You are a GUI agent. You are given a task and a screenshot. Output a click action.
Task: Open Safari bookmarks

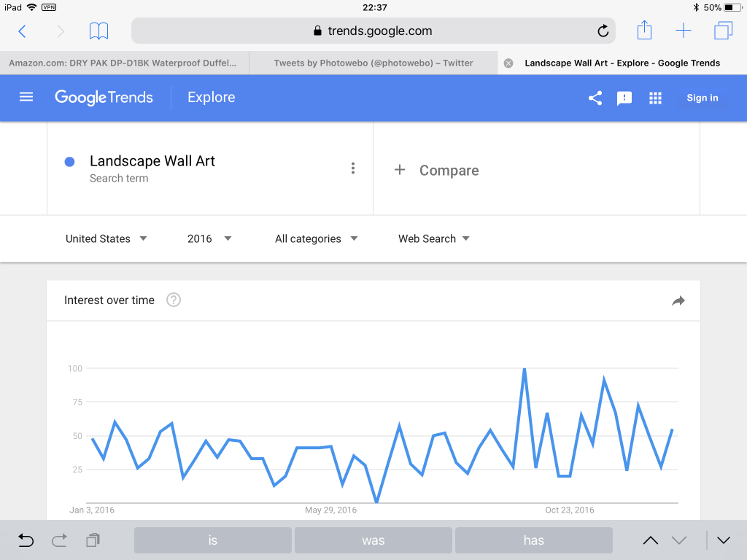tap(98, 31)
